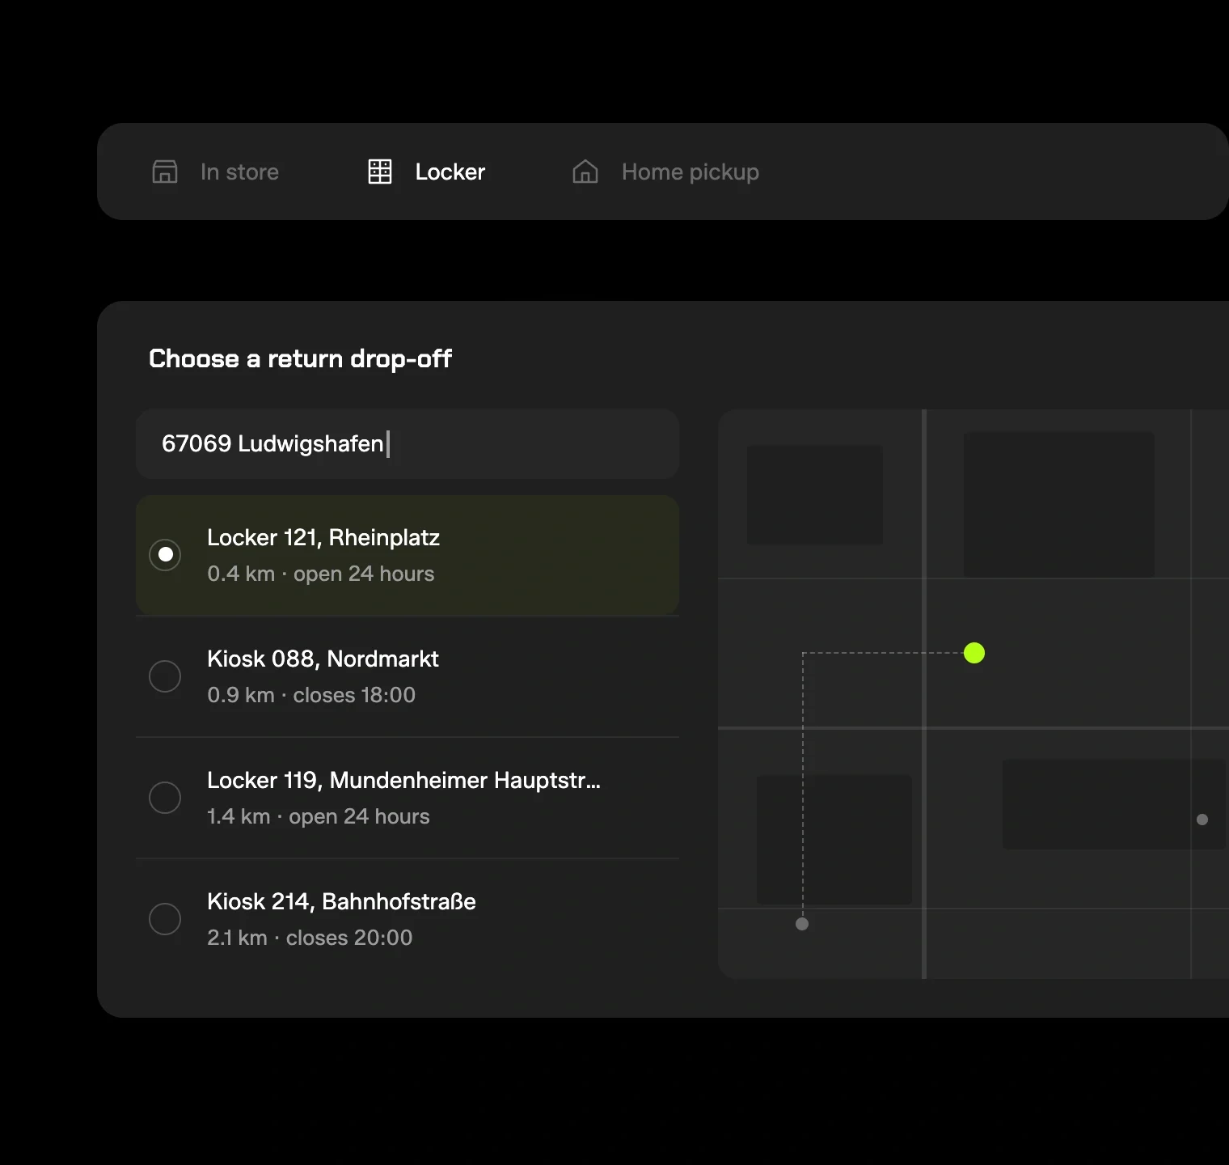Click "2.1 km · closes 20:00" text
Viewport: 1229px width, 1165px height.
(310, 938)
